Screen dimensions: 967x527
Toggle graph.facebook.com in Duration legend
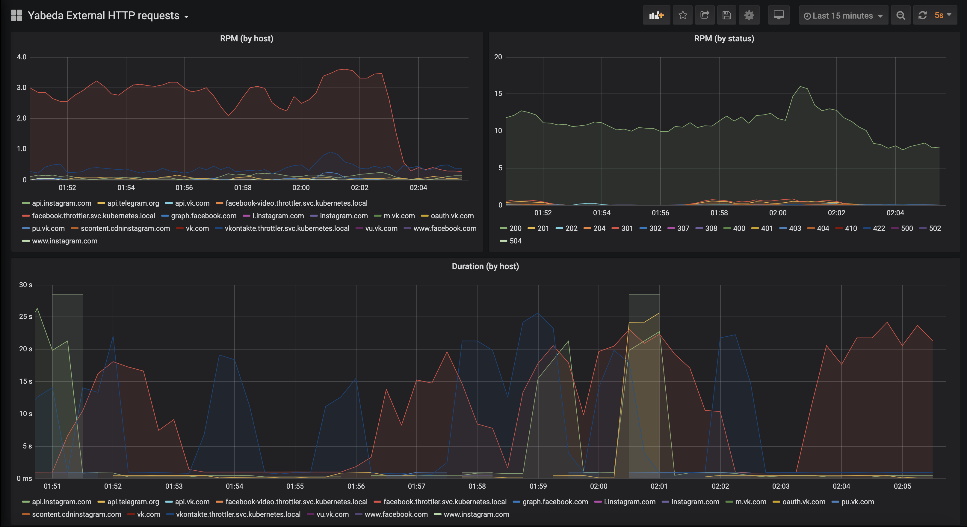click(555, 502)
